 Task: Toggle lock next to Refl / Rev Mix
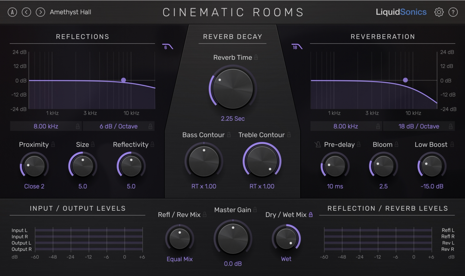pos(205,214)
